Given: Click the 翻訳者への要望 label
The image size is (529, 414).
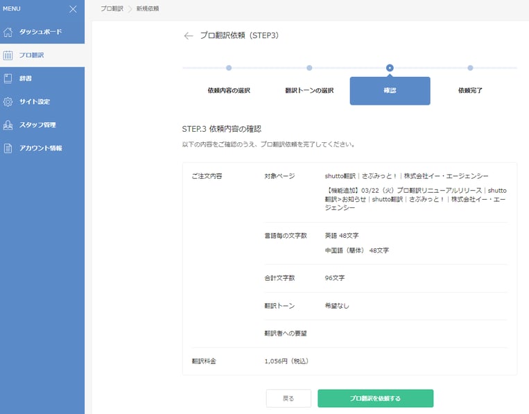Looking at the screenshot, I should tap(286, 334).
